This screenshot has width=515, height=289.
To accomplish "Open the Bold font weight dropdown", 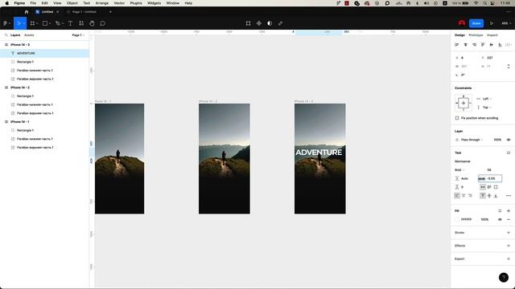I will click(x=459, y=169).
